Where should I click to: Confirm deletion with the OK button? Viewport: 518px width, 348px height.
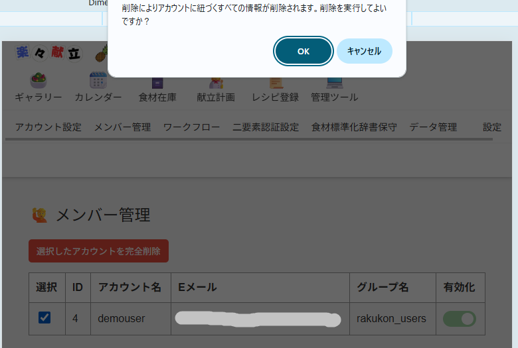303,51
